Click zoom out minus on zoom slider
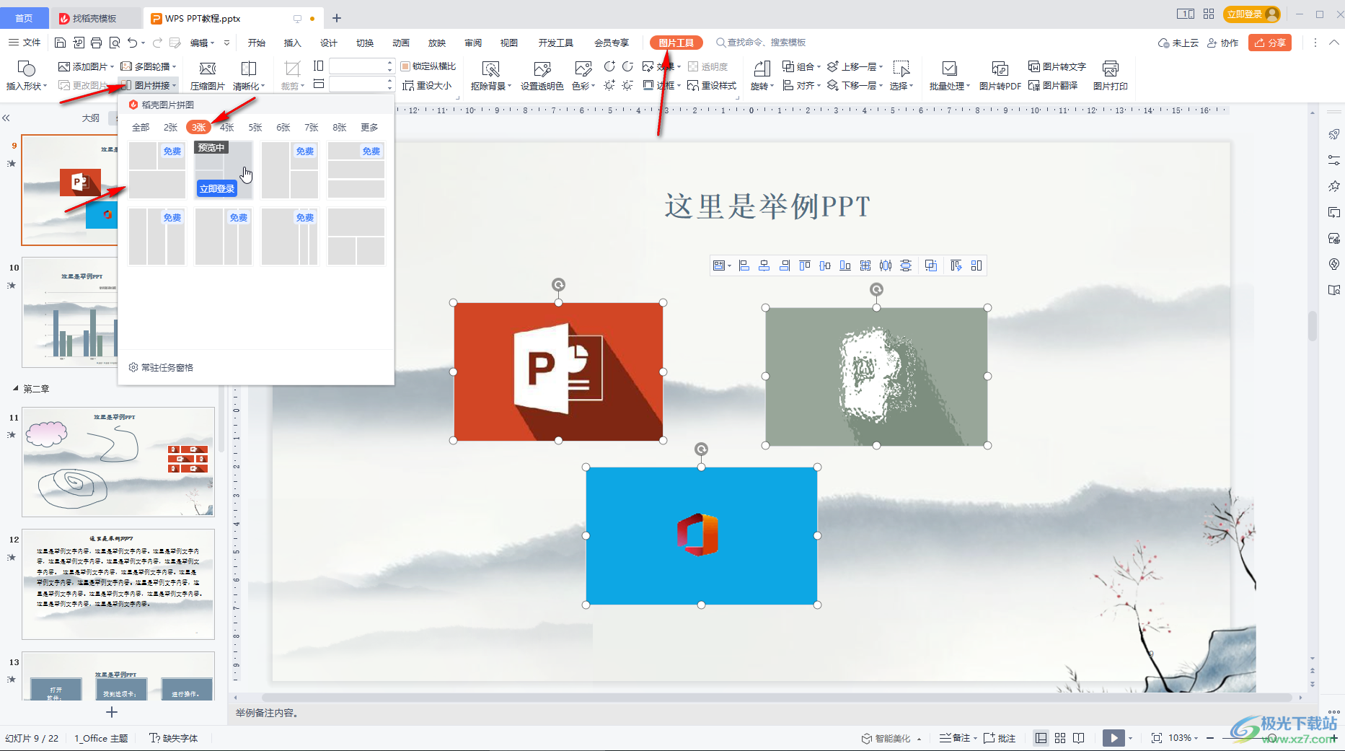The image size is (1345, 751). 1210,738
